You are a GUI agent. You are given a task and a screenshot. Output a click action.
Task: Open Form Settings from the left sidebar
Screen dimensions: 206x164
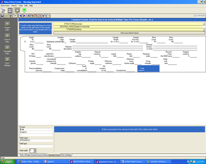tap(7, 61)
